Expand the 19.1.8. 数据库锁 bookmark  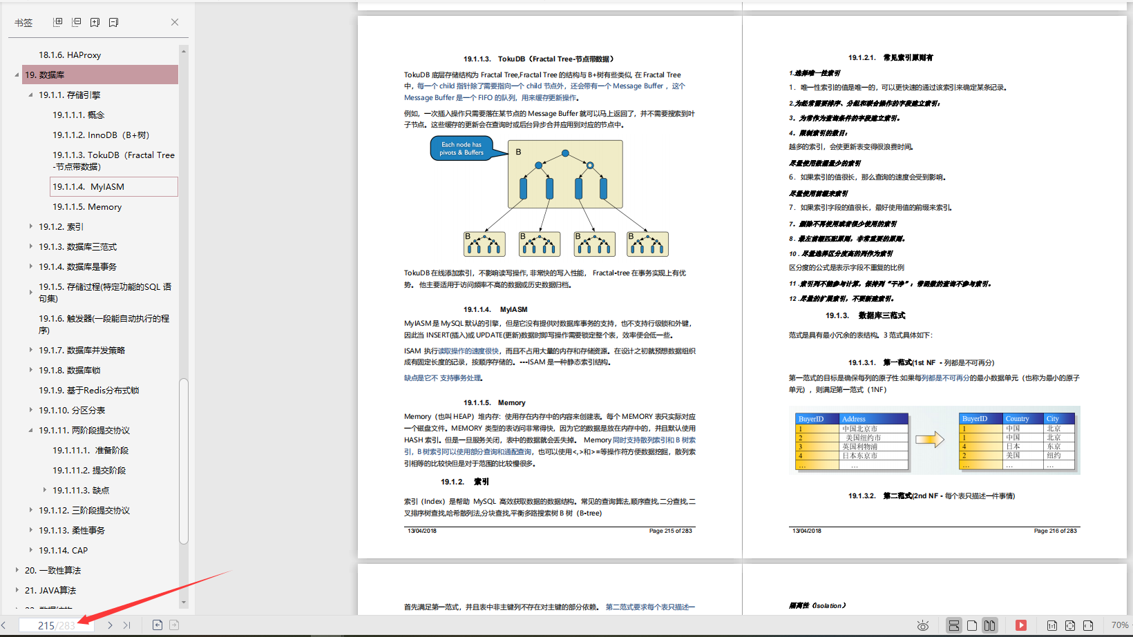30,370
